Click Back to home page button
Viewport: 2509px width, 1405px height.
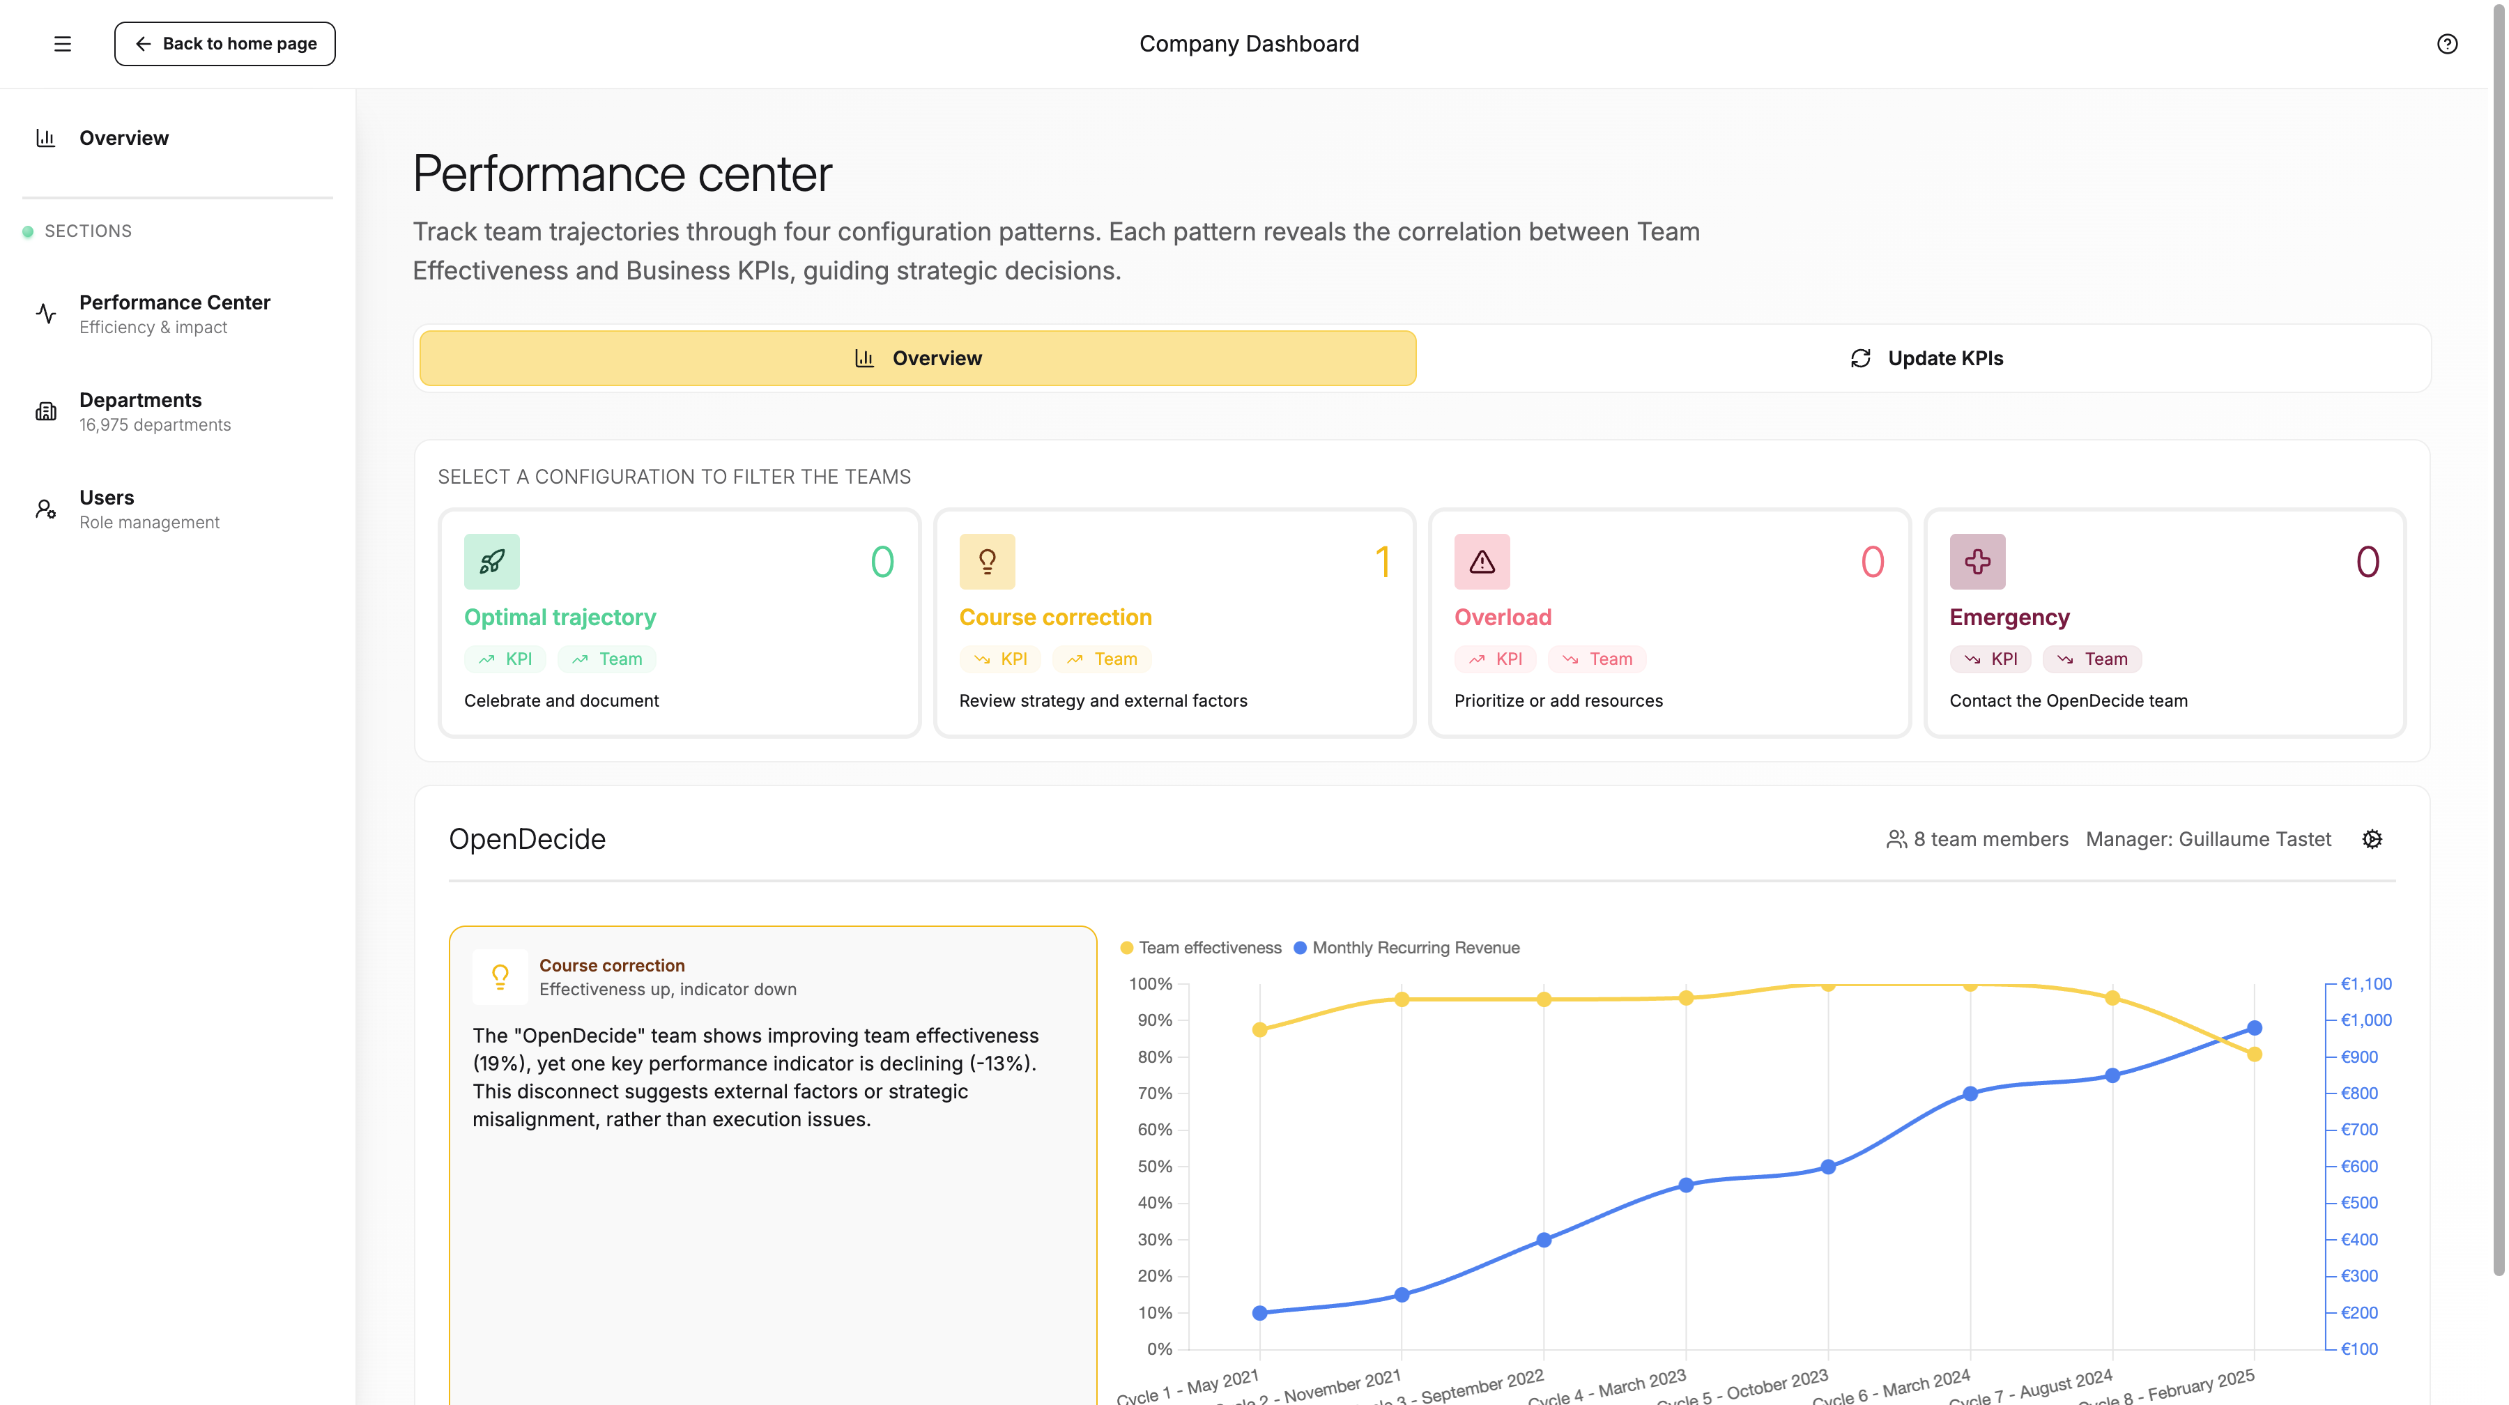coord(225,44)
